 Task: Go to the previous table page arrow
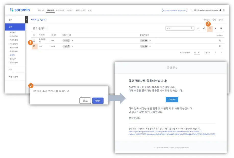(x=215, y=52)
